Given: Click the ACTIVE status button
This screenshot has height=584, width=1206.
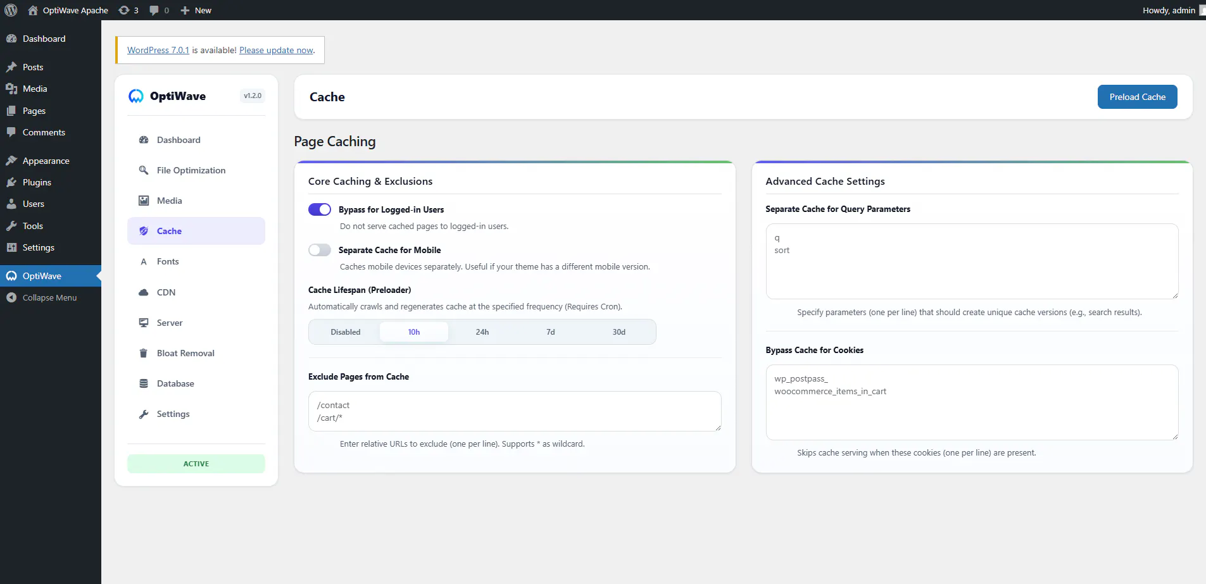Looking at the screenshot, I should 196,464.
